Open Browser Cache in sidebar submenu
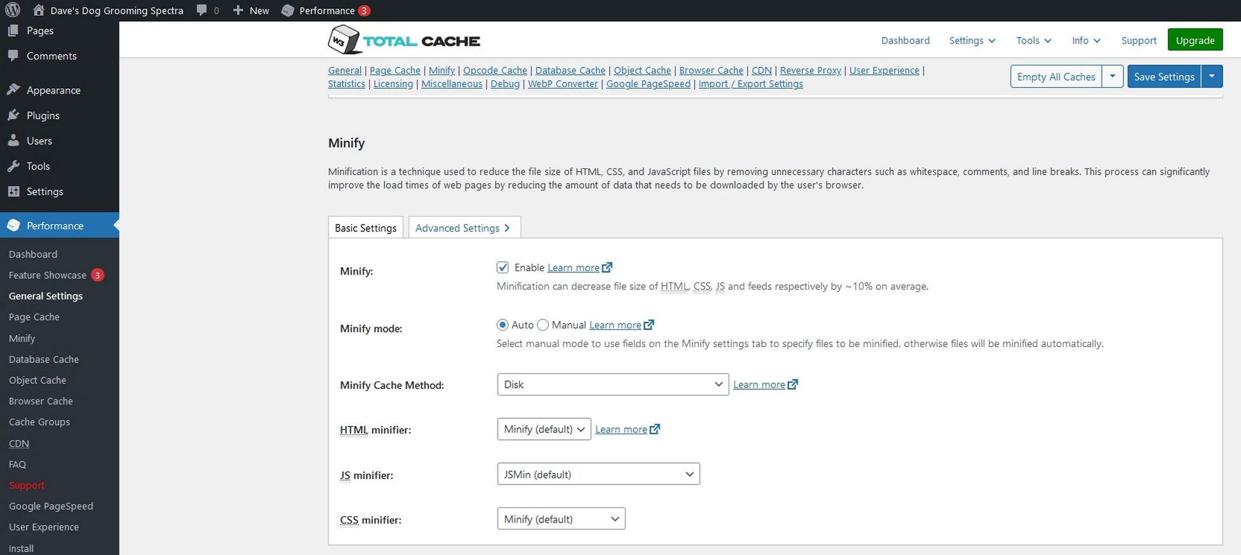This screenshot has height=555, width=1241. pyautogui.click(x=41, y=401)
